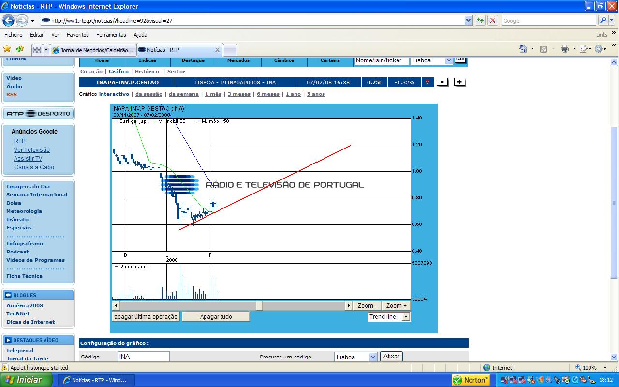Screen dimensions: 619x387
Task: Open the Ferramentas menu
Action: click(111, 35)
